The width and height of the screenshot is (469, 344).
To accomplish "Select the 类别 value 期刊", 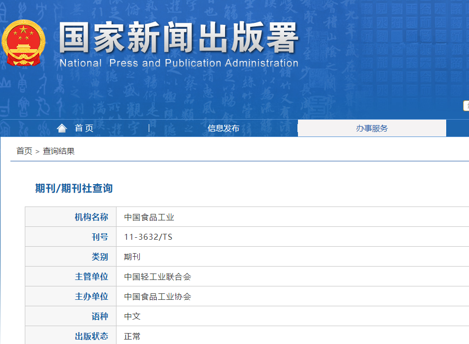I will 132,257.
